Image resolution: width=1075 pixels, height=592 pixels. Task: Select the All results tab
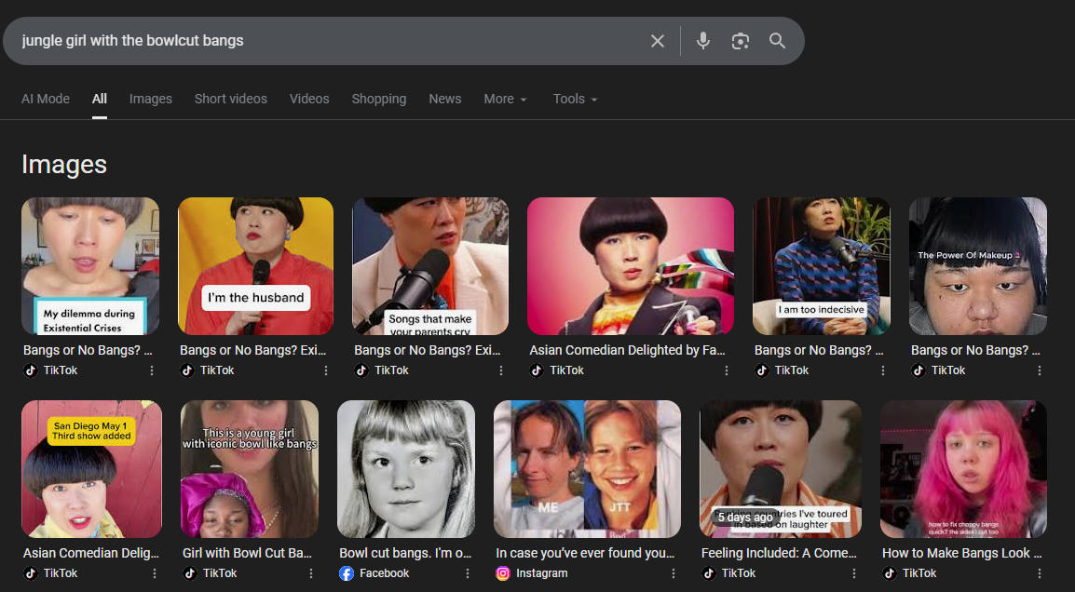(100, 99)
